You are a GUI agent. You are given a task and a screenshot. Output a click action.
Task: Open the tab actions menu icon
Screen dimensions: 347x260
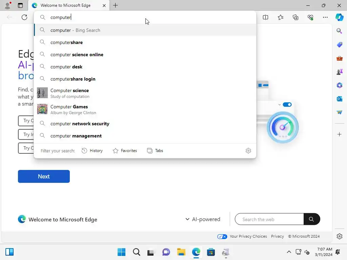click(x=20, y=5)
